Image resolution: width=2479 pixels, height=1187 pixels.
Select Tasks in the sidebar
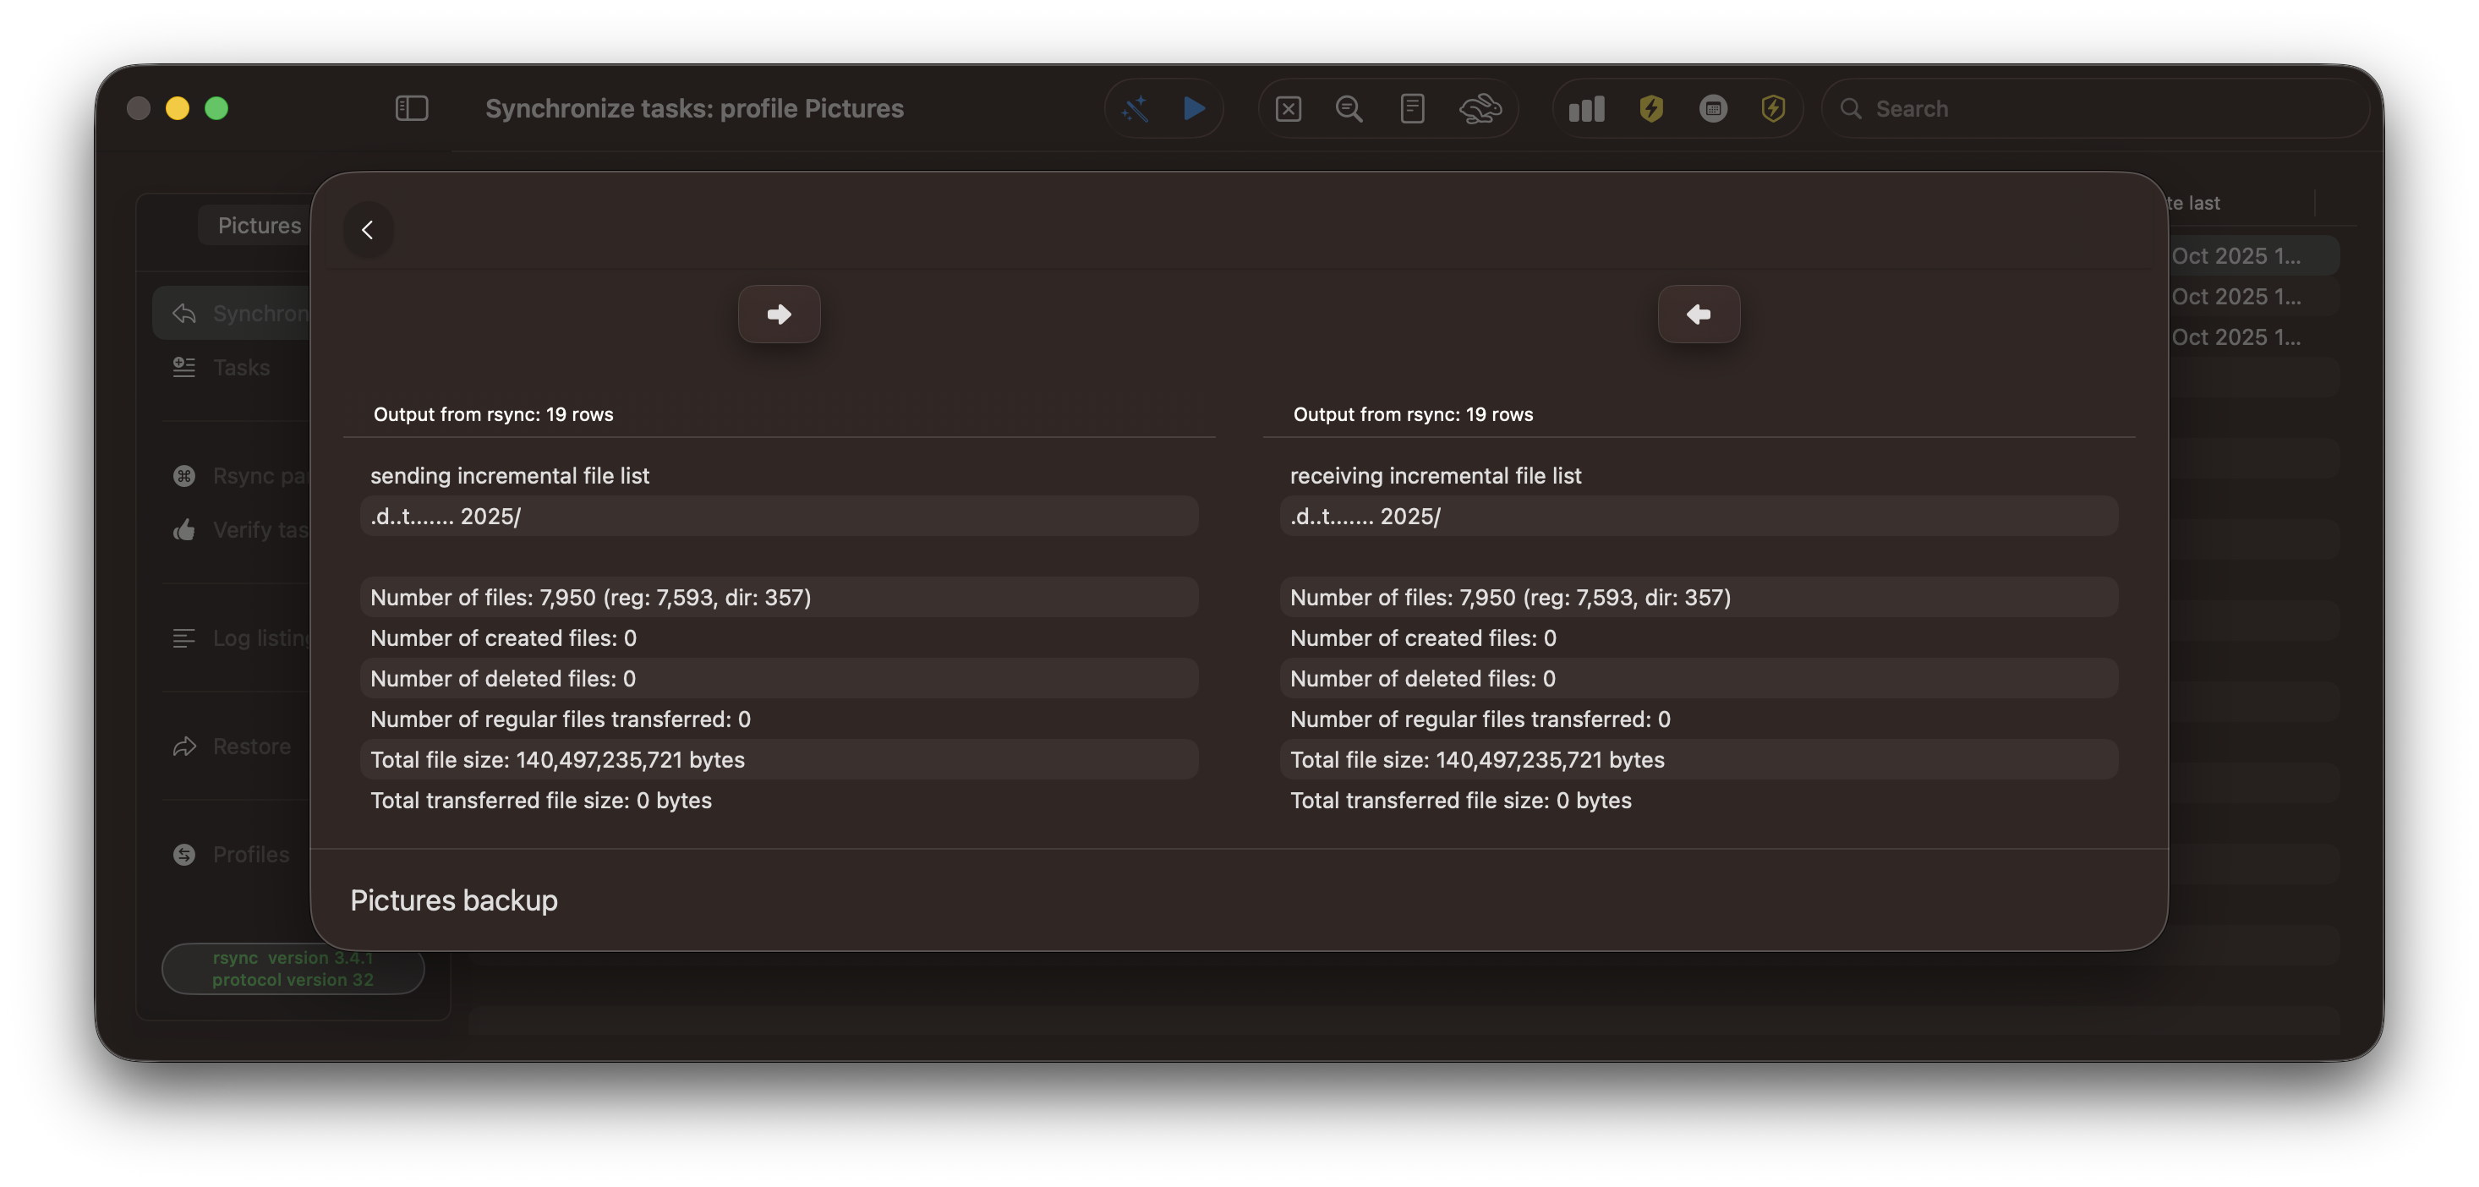241,368
